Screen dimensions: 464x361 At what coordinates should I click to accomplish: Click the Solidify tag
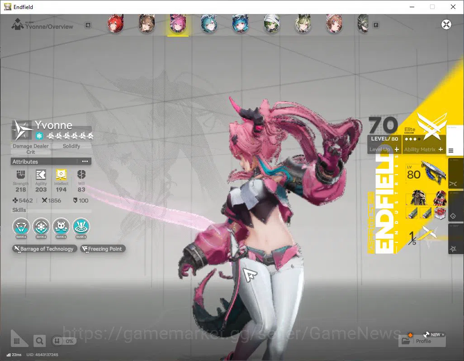(71, 146)
